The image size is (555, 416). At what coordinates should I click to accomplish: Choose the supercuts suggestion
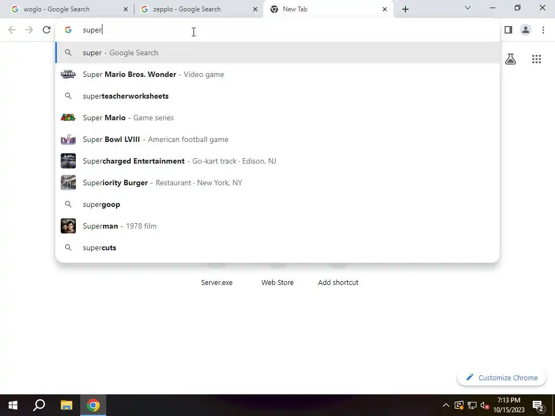coord(277,248)
